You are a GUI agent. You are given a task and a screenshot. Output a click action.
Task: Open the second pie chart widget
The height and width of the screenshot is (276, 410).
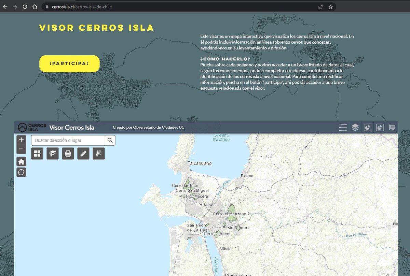pos(380,127)
